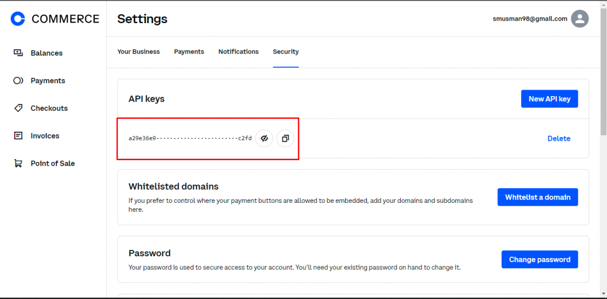Toggle API key visibility eye icon
The image size is (607, 299).
click(264, 138)
